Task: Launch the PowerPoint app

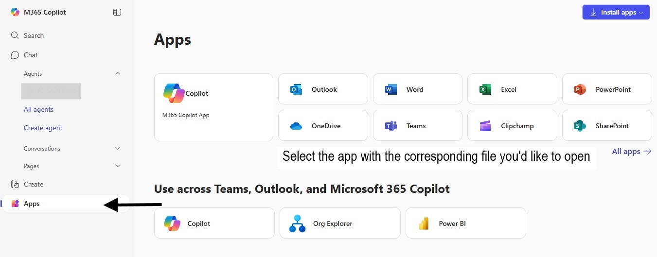Action: pos(606,89)
